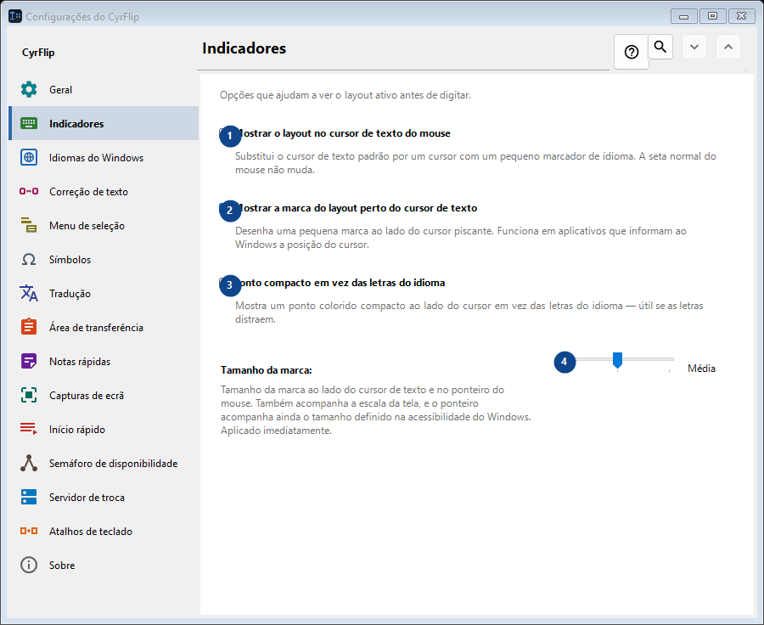Image resolution: width=764 pixels, height=625 pixels.
Task: Open settings search with magnifier icon
Action: (660, 47)
